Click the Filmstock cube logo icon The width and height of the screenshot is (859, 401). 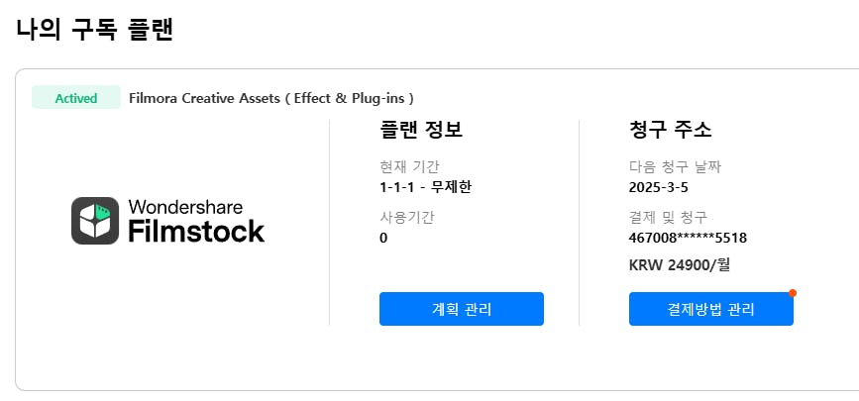coord(95,220)
